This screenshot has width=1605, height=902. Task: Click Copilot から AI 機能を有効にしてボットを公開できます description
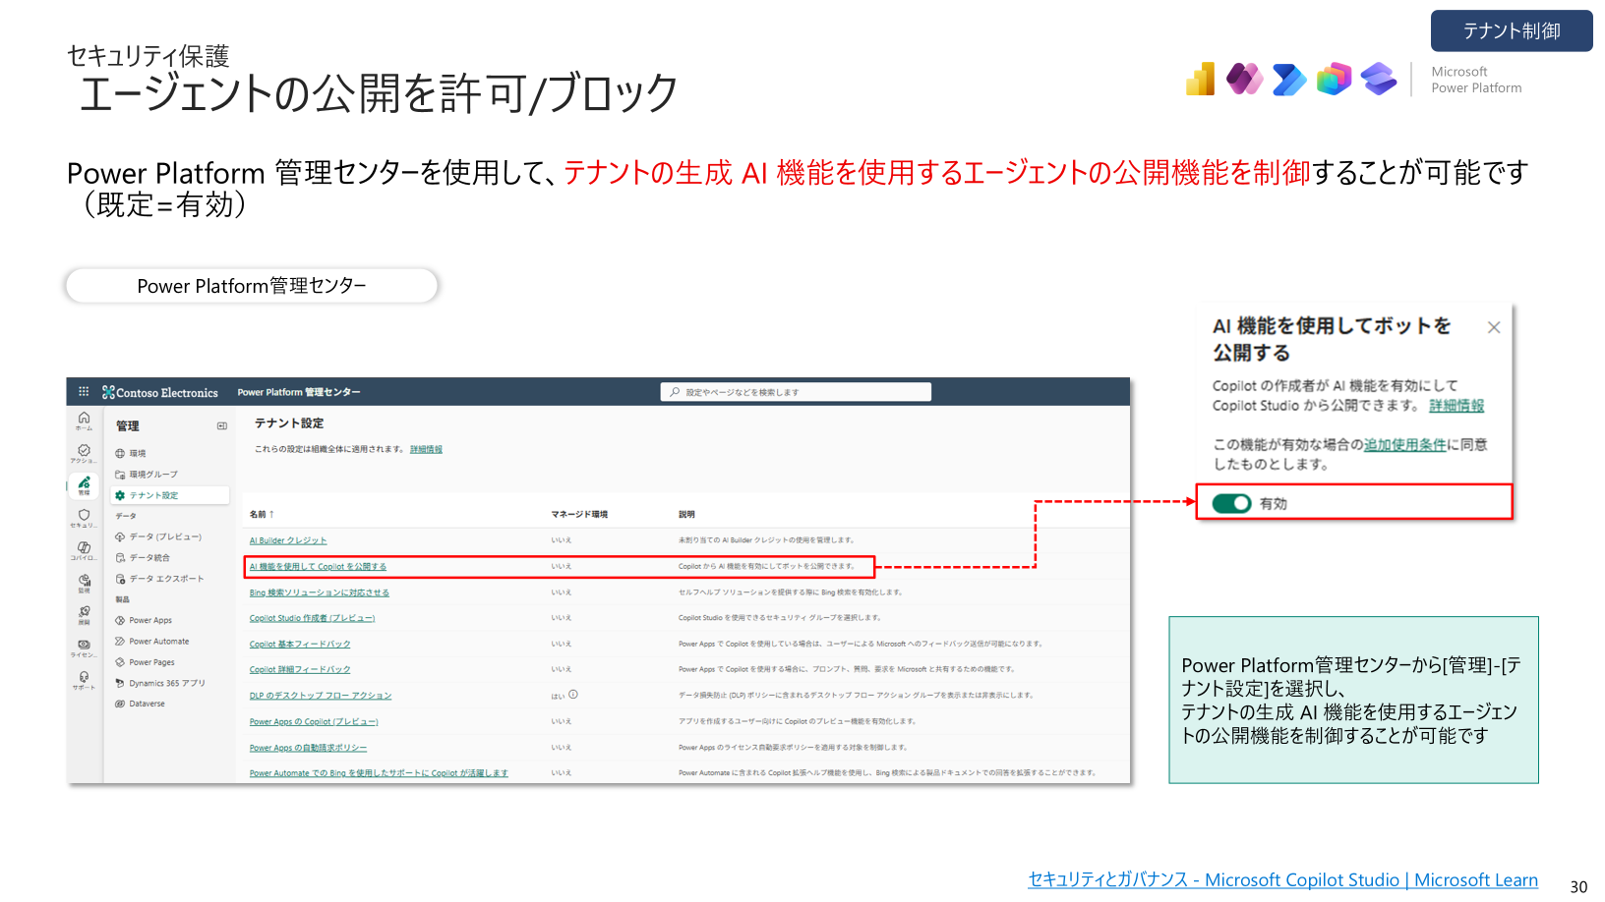[767, 566]
